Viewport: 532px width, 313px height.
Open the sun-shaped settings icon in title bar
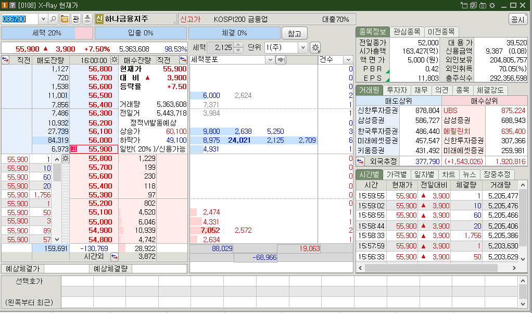click(x=492, y=5)
